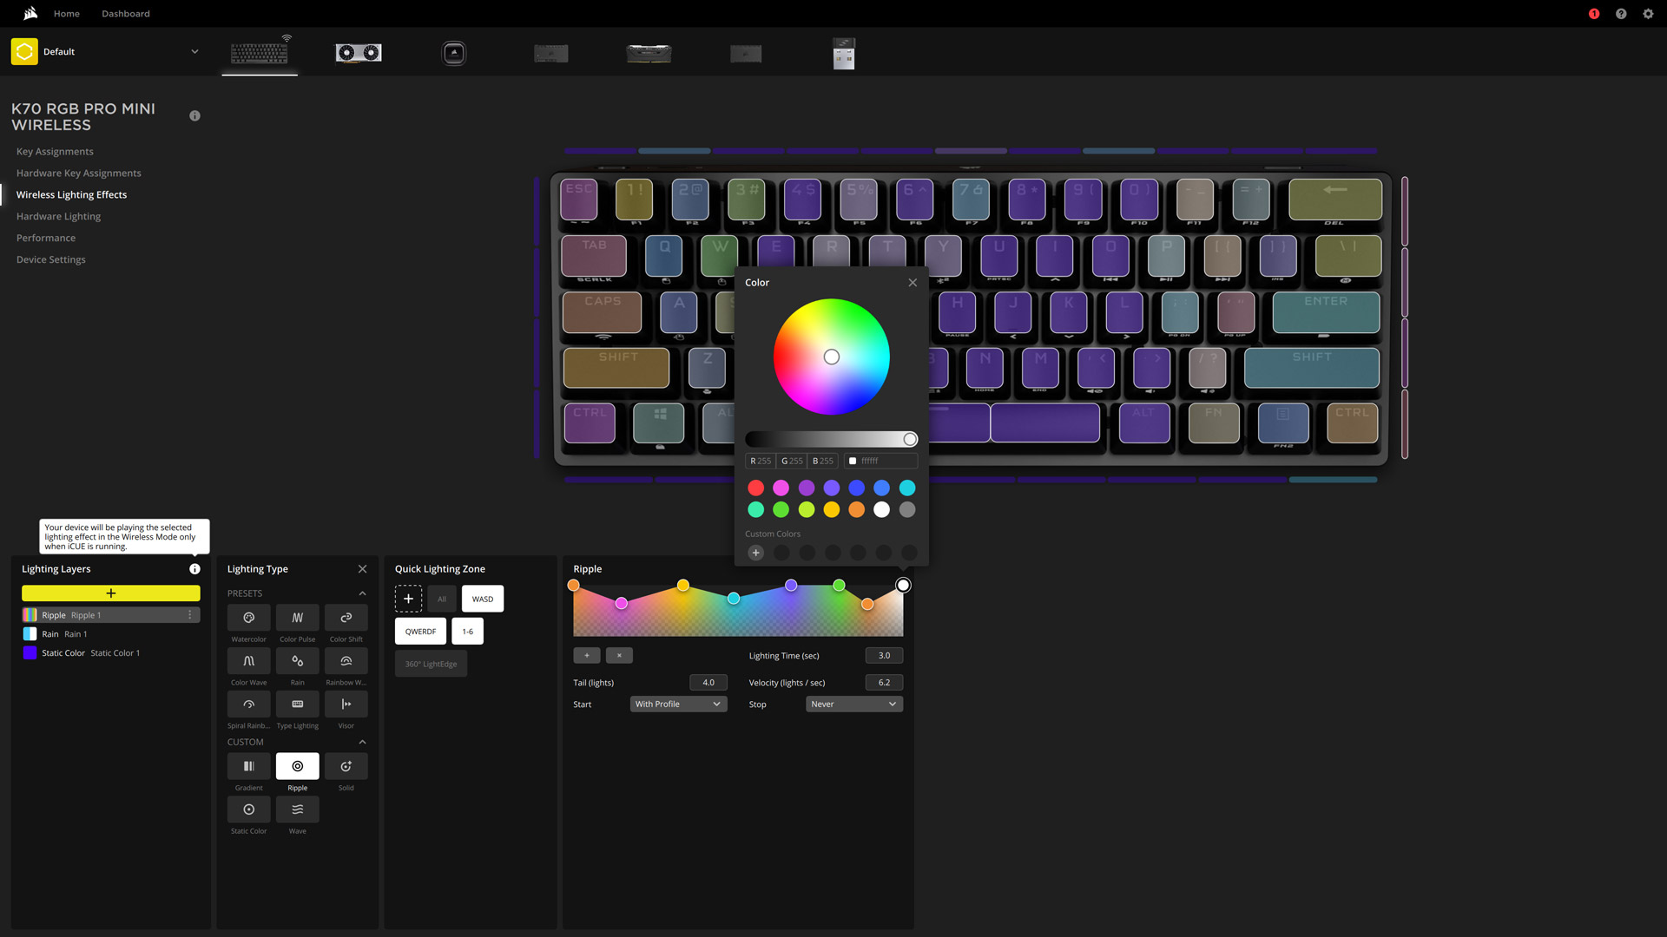Close the Lighting Type panel
This screenshot has height=937, width=1667.
click(x=362, y=569)
